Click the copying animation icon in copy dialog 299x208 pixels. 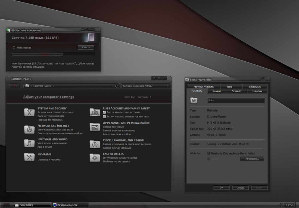(89, 37)
